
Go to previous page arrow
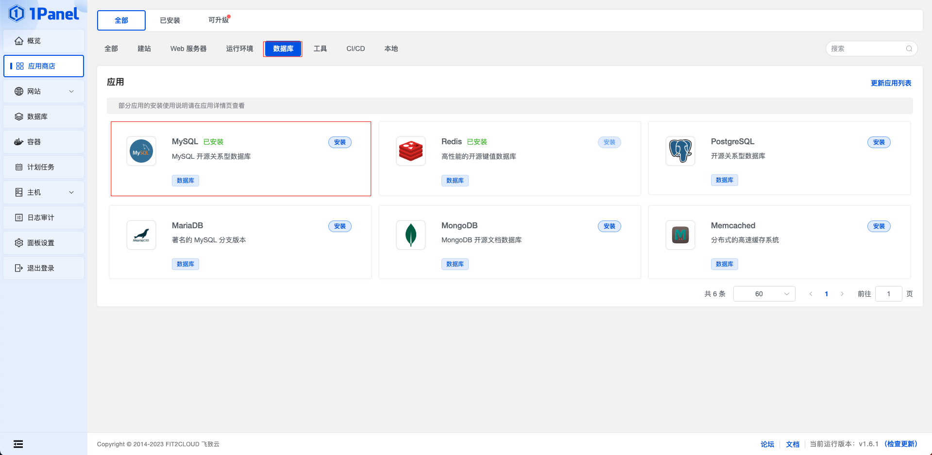coord(811,294)
